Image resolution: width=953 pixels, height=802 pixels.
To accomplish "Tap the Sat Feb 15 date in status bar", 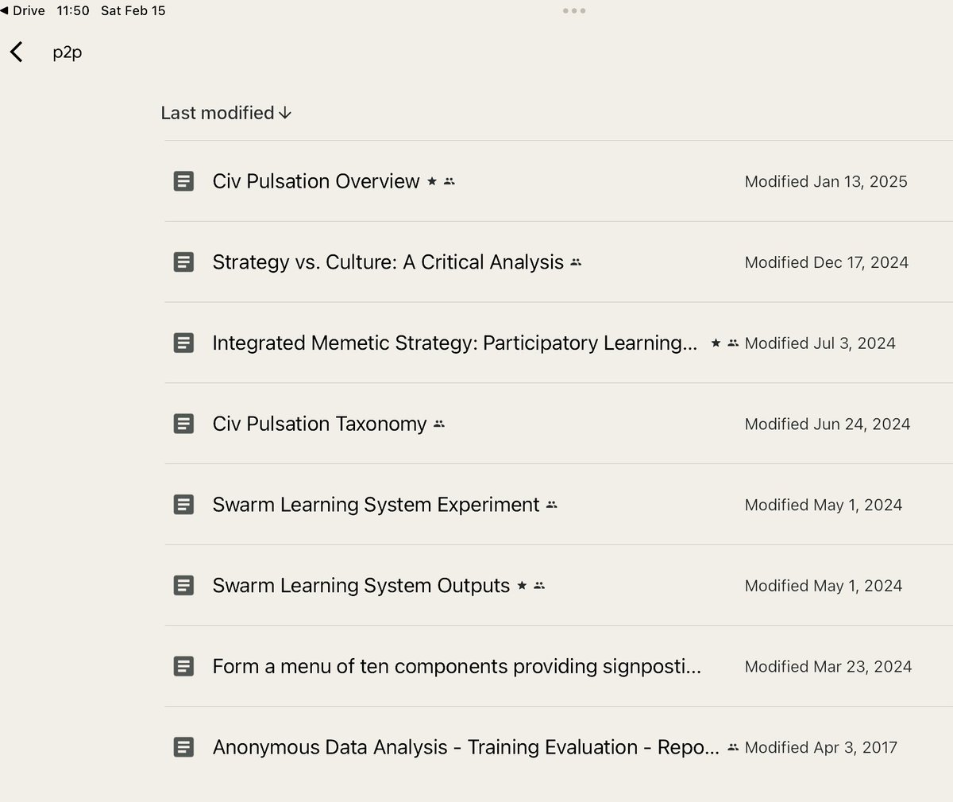I will (x=133, y=11).
